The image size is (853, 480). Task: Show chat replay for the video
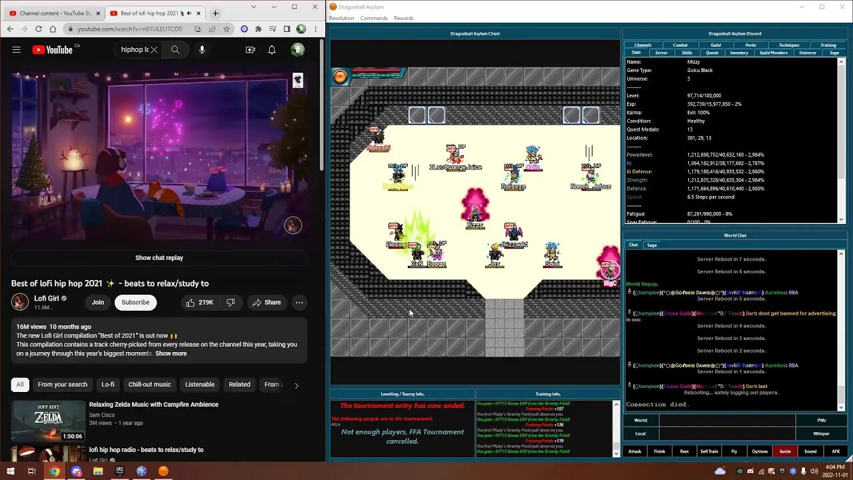pyautogui.click(x=159, y=258)
